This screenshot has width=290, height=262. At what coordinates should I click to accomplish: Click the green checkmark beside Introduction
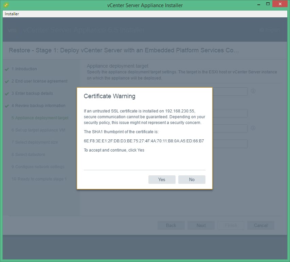pyautogui.click(x=7, y=69)
